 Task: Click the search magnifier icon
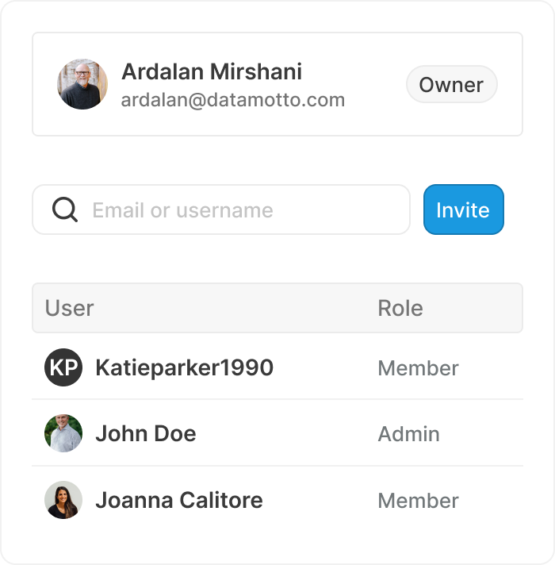64,210
